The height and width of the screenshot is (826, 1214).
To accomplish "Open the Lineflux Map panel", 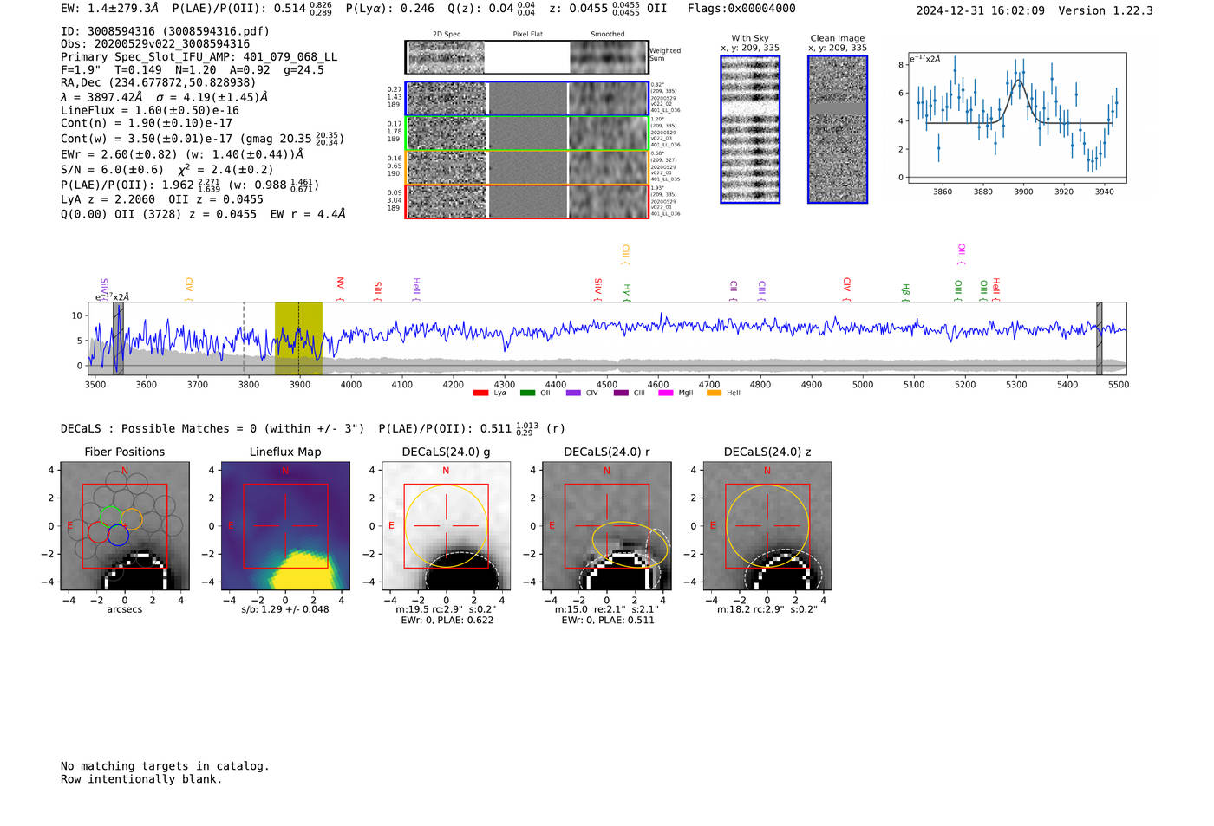I will tap(285, 526).
